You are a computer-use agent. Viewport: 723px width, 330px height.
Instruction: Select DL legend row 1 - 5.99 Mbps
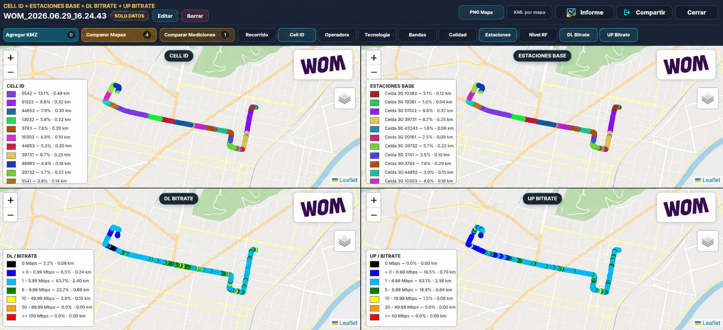click(49, 281)
